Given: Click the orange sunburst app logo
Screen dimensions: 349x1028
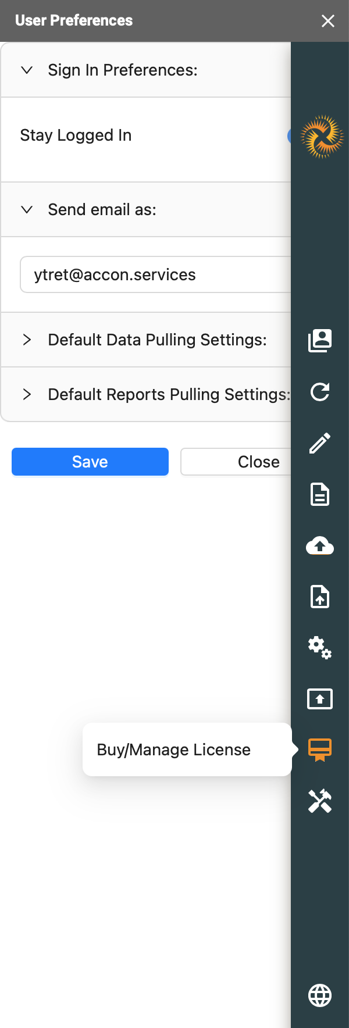Looking at the screenshot, I should (322, 137).
